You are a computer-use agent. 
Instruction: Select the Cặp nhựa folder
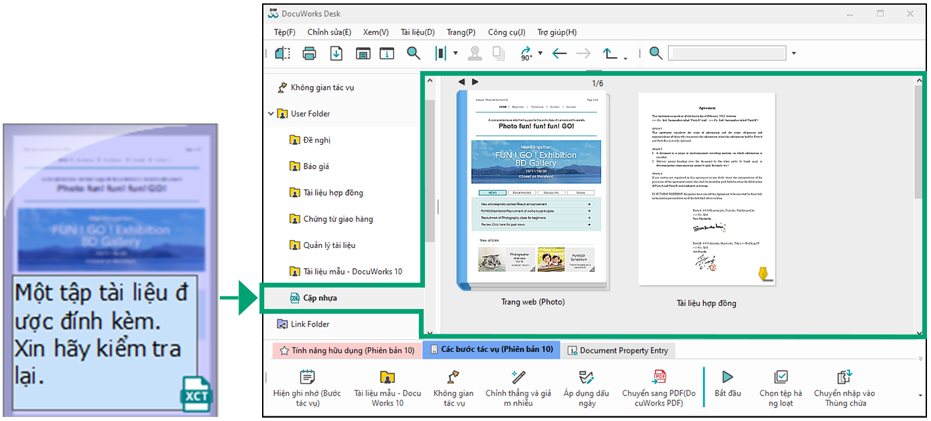click(x=320, y=298)
